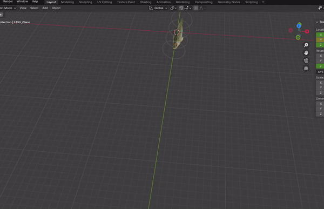Click the Rotation X field
Image resolution: width=324 pixels, height=209 pixels.
[x=320, y=56]
